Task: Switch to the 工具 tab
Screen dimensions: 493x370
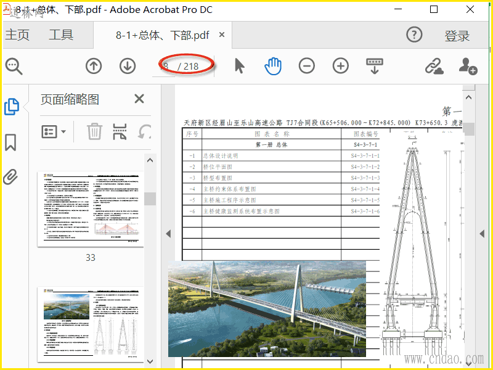Action: tap(61, 35)
